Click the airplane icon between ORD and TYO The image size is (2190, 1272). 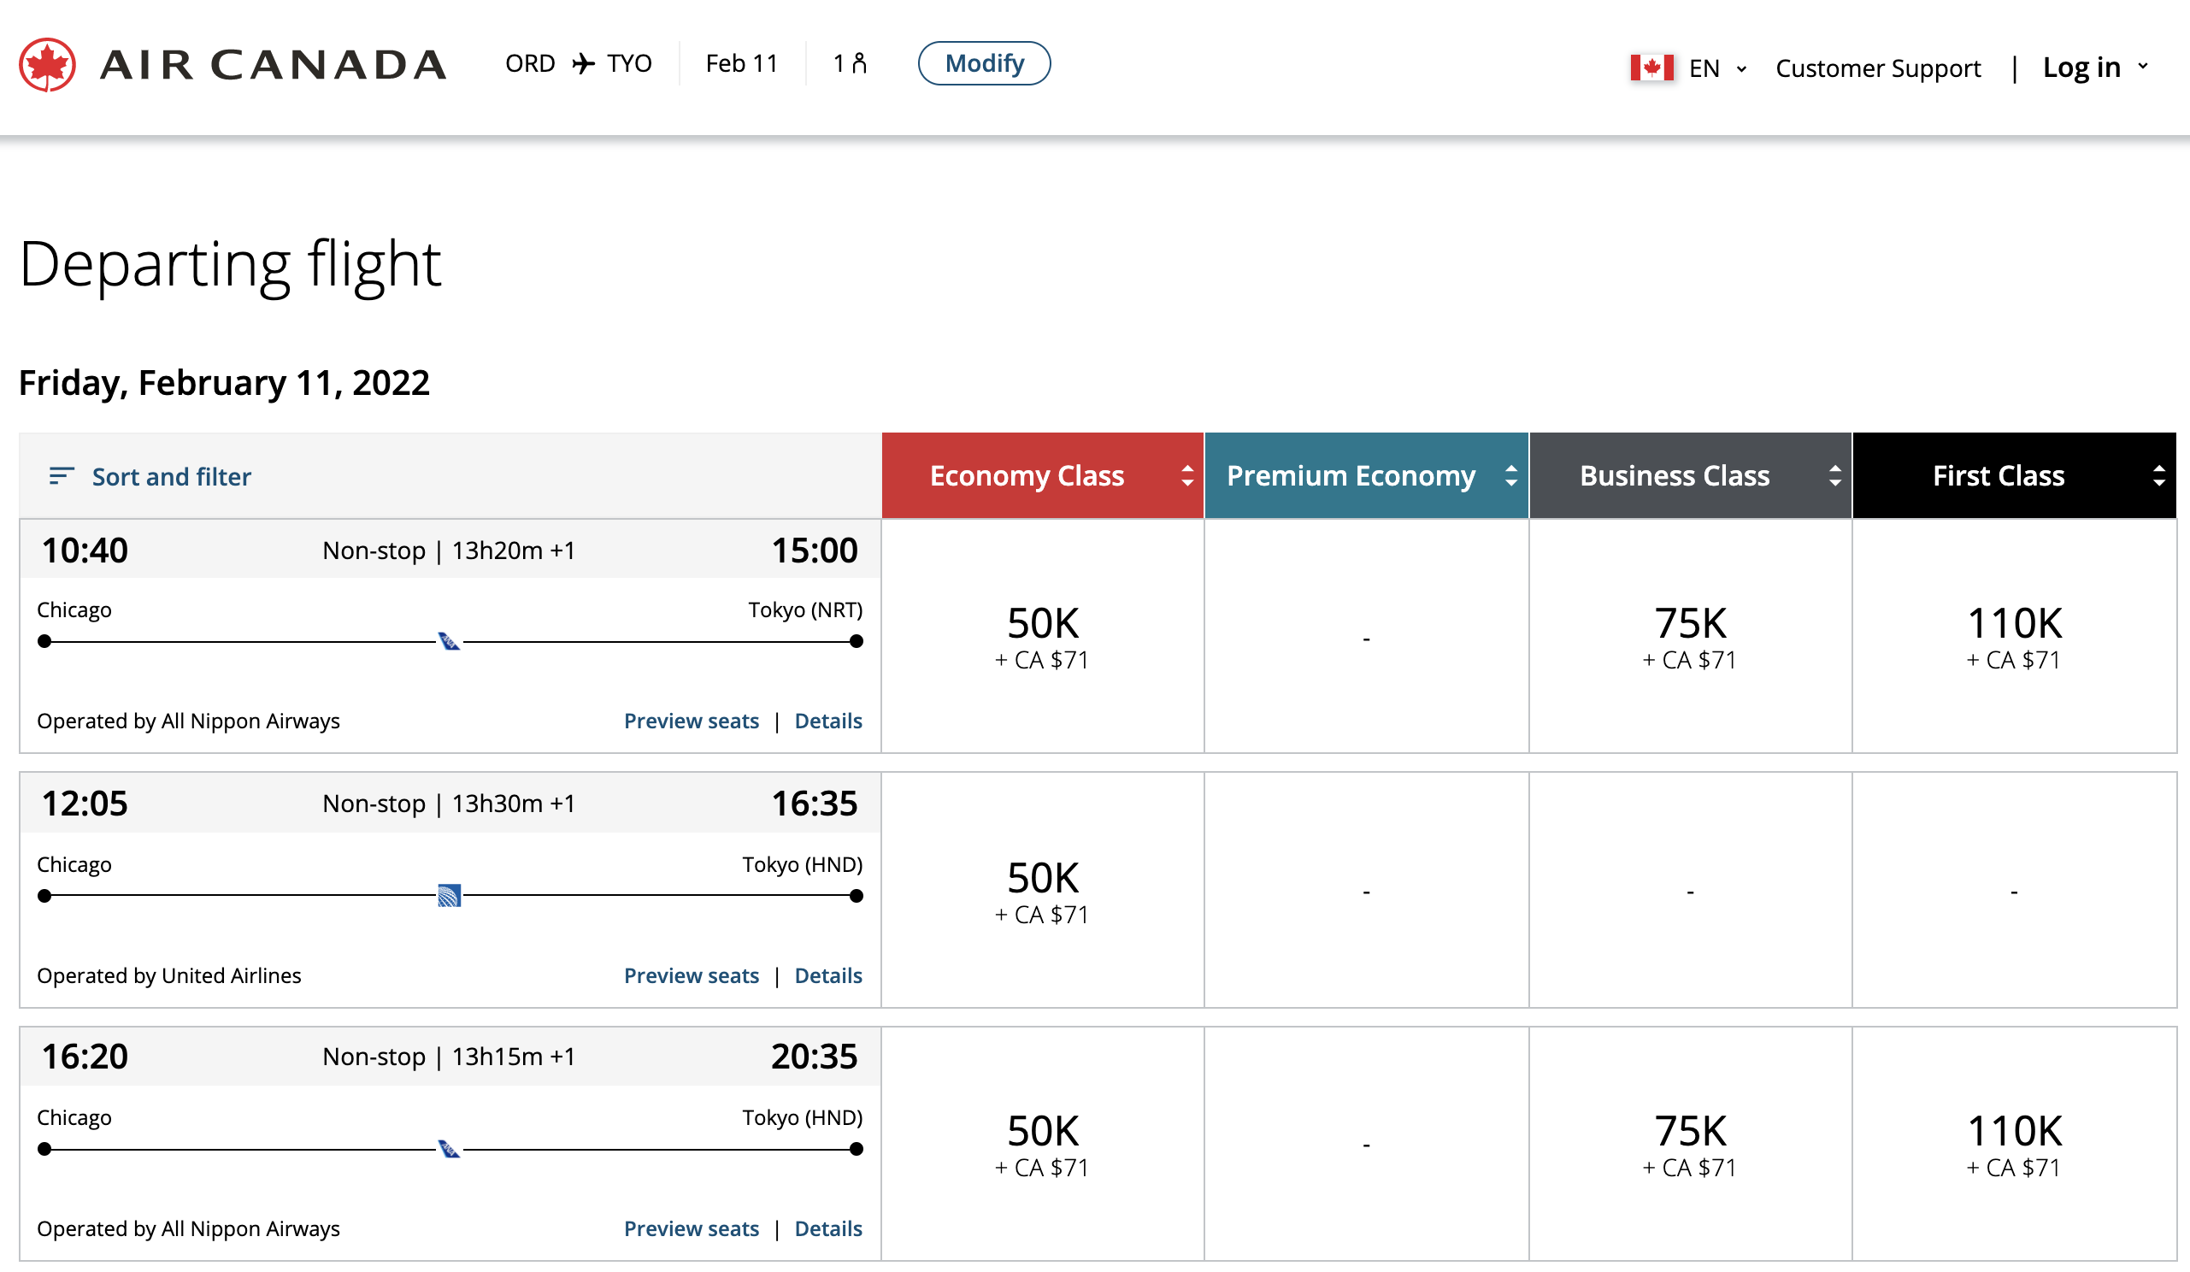(x=583, y=63)
